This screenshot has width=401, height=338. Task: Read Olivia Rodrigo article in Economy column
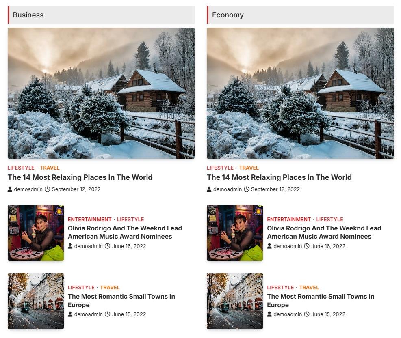pos(324,232)
